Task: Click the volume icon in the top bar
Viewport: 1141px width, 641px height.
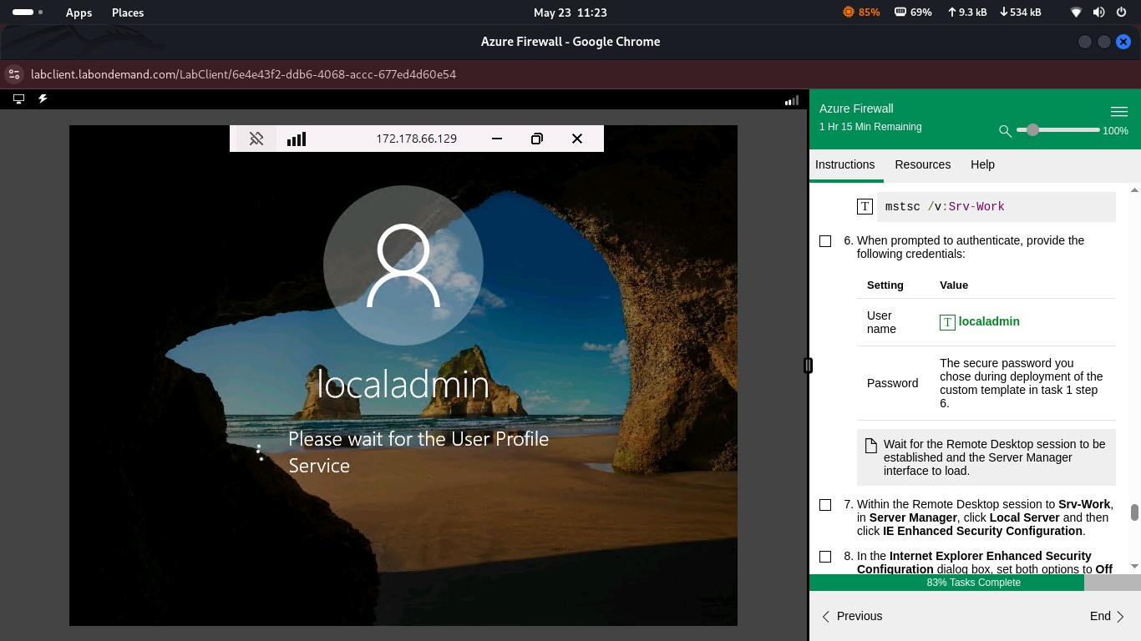Action: [x=1097, y=12]
